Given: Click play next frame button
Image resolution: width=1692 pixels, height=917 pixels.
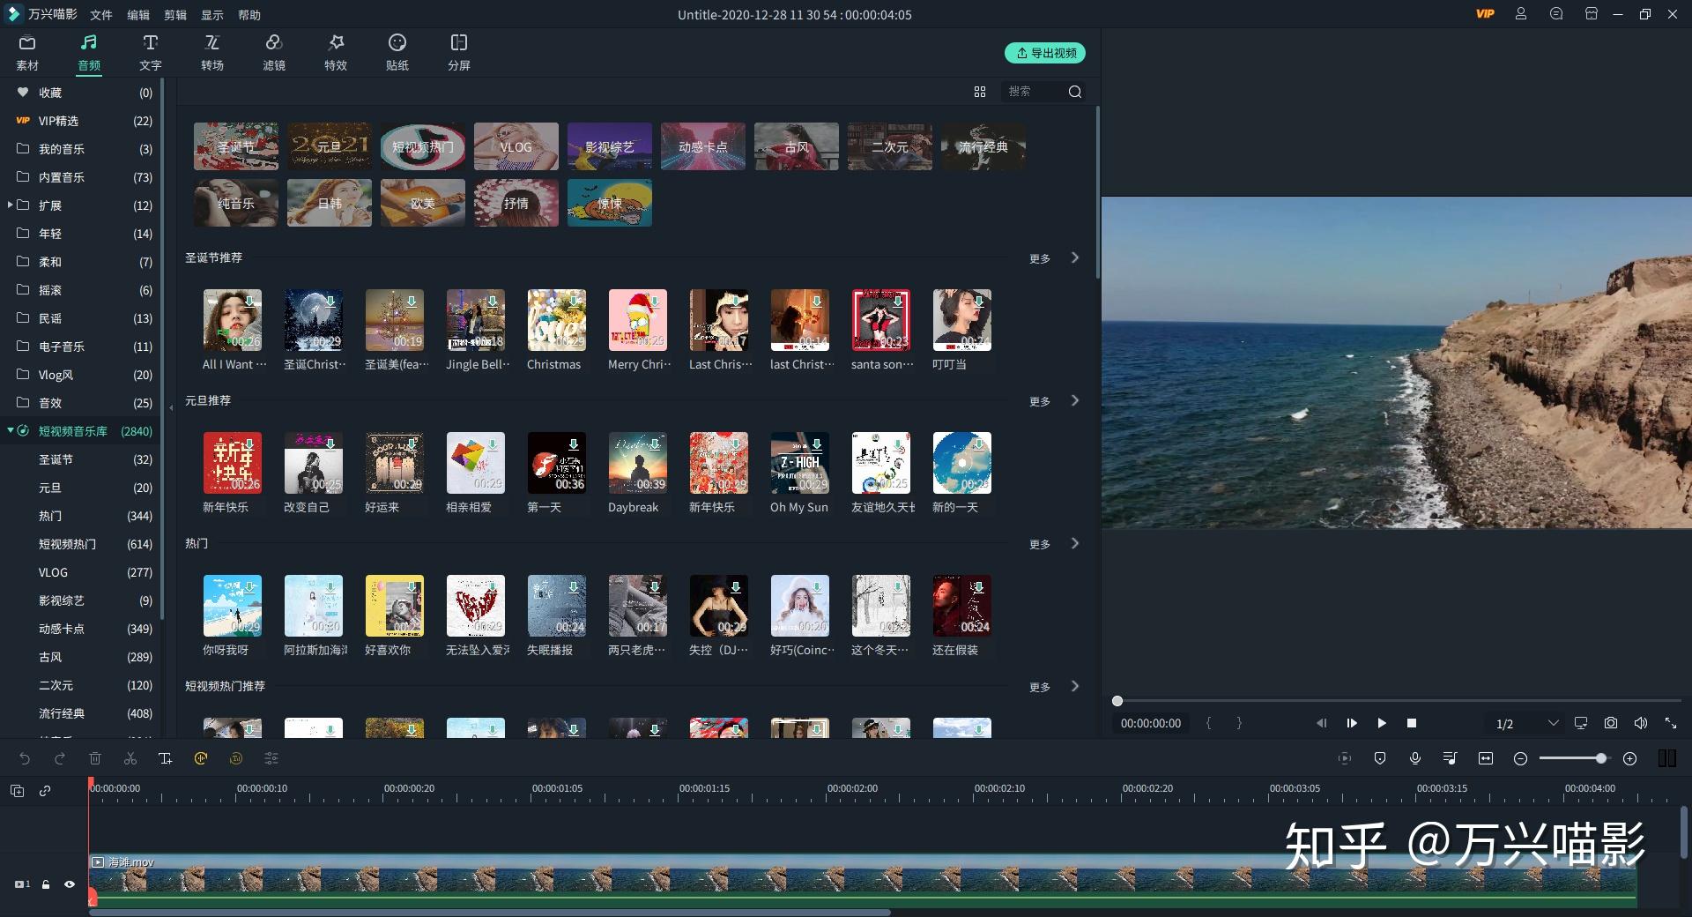Looking at the screenshot, I should (x=1352, y=723).
